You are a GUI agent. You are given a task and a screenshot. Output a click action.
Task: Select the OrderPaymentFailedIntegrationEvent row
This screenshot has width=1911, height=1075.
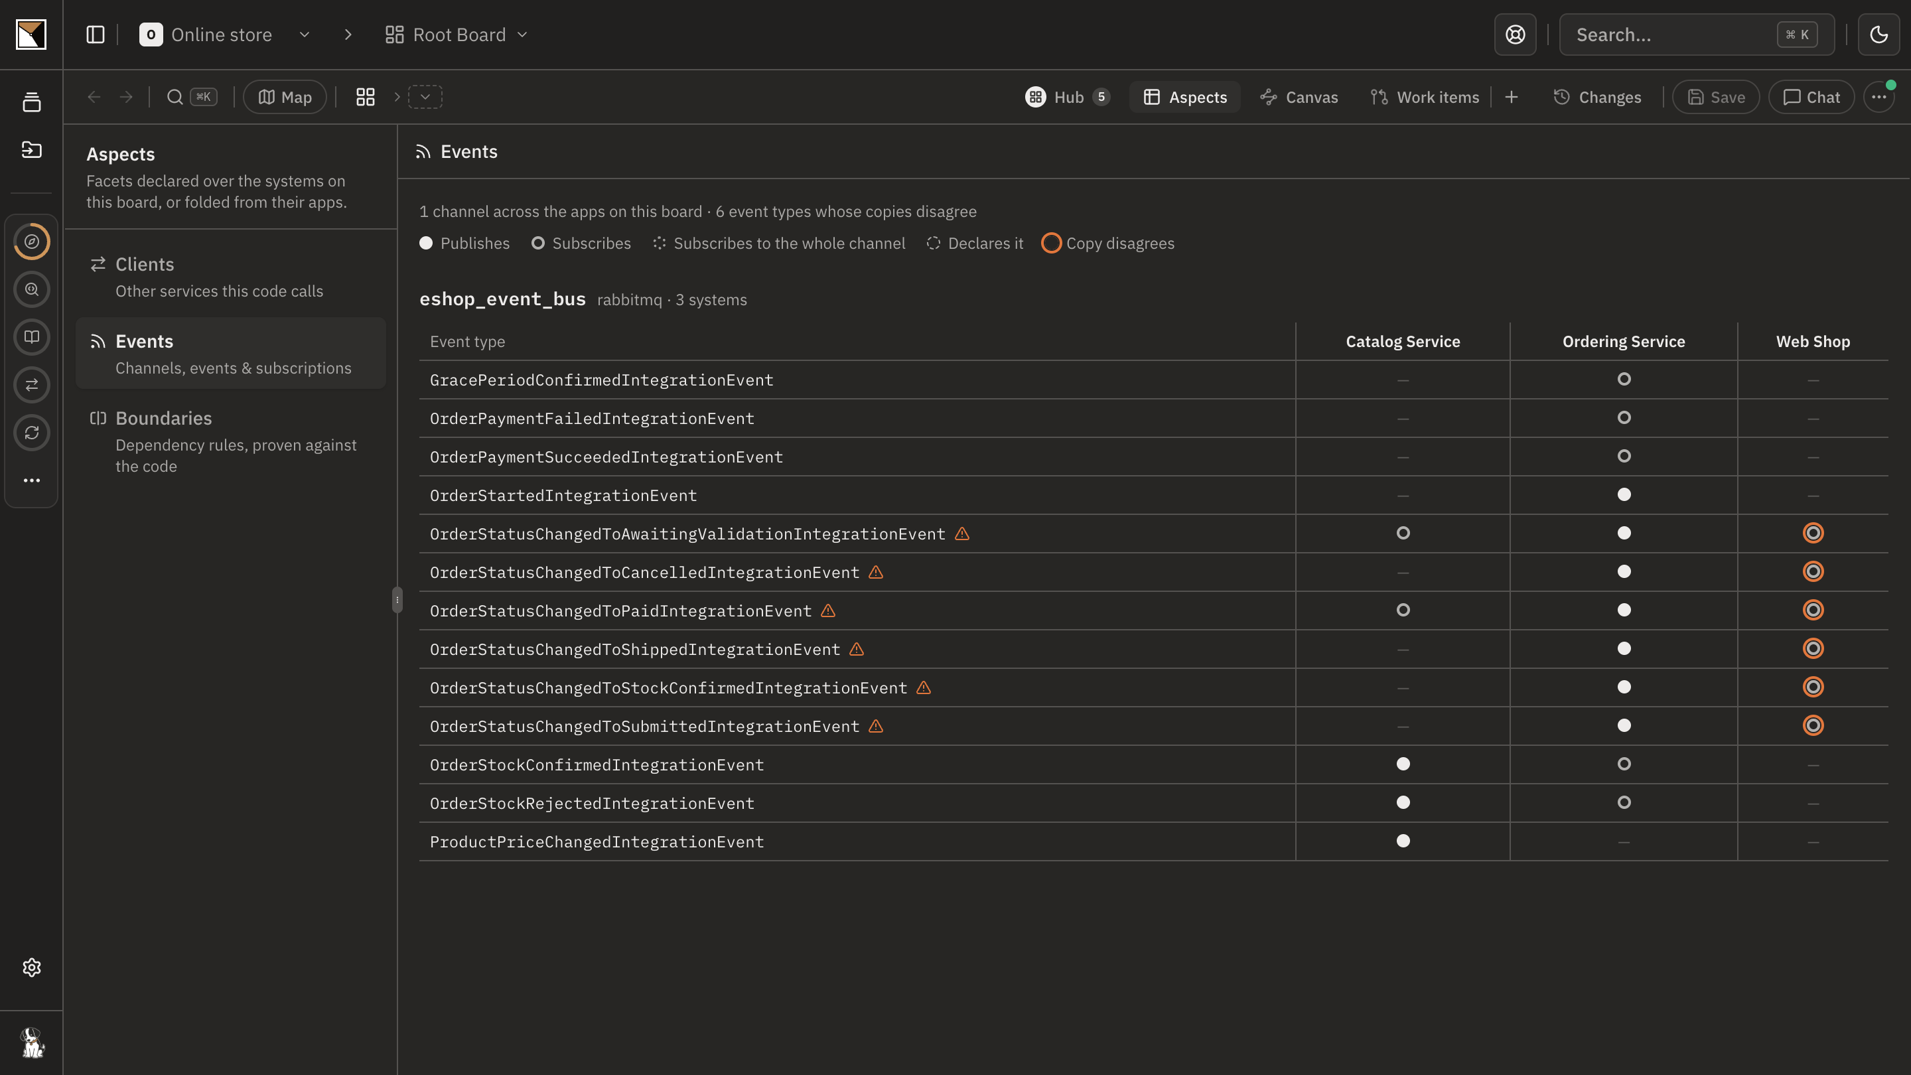[1154, 419]
